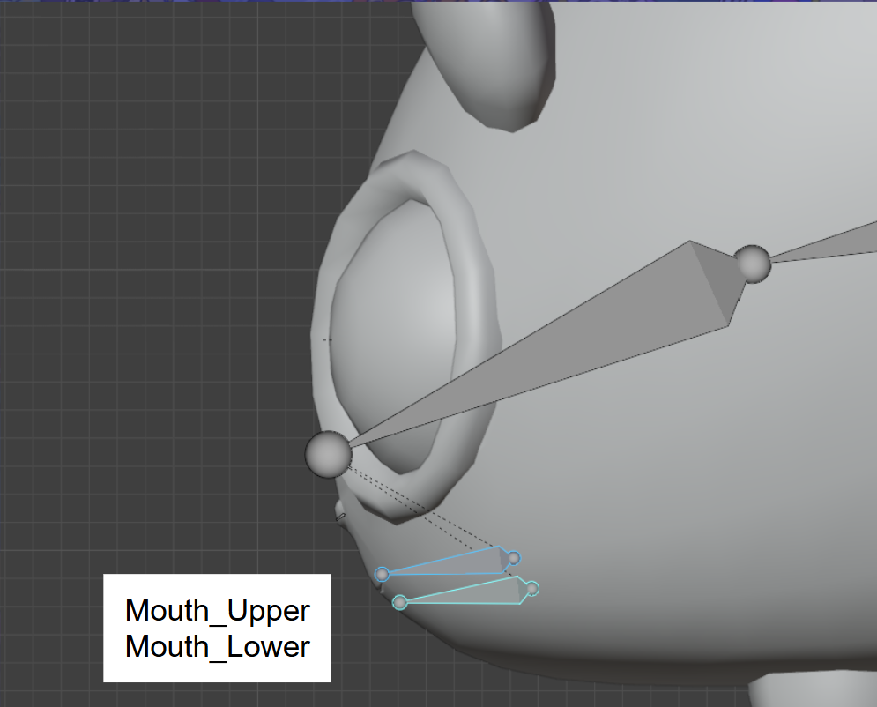Click the large bone's narrow-tip joint sphere
Viewport: 877px width, 707px height.
click(x=328, y=454)
